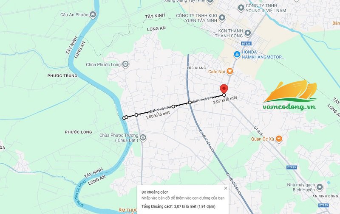Select the Quán Ốc Xù restaurant icon
The width and height of the screenshot is (340, 214).
point(279,139)
